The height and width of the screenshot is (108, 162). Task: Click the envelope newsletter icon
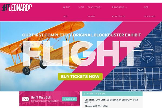(26, 99)
